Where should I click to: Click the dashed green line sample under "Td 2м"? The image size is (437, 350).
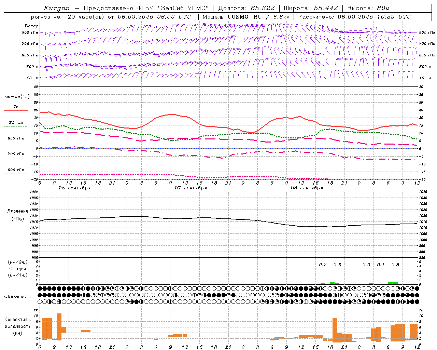pos(15,126)
